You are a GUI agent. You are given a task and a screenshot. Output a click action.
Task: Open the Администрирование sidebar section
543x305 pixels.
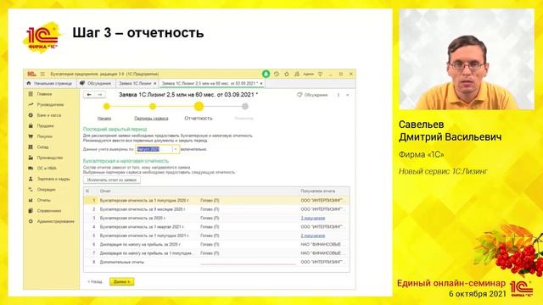coord(56,221)
